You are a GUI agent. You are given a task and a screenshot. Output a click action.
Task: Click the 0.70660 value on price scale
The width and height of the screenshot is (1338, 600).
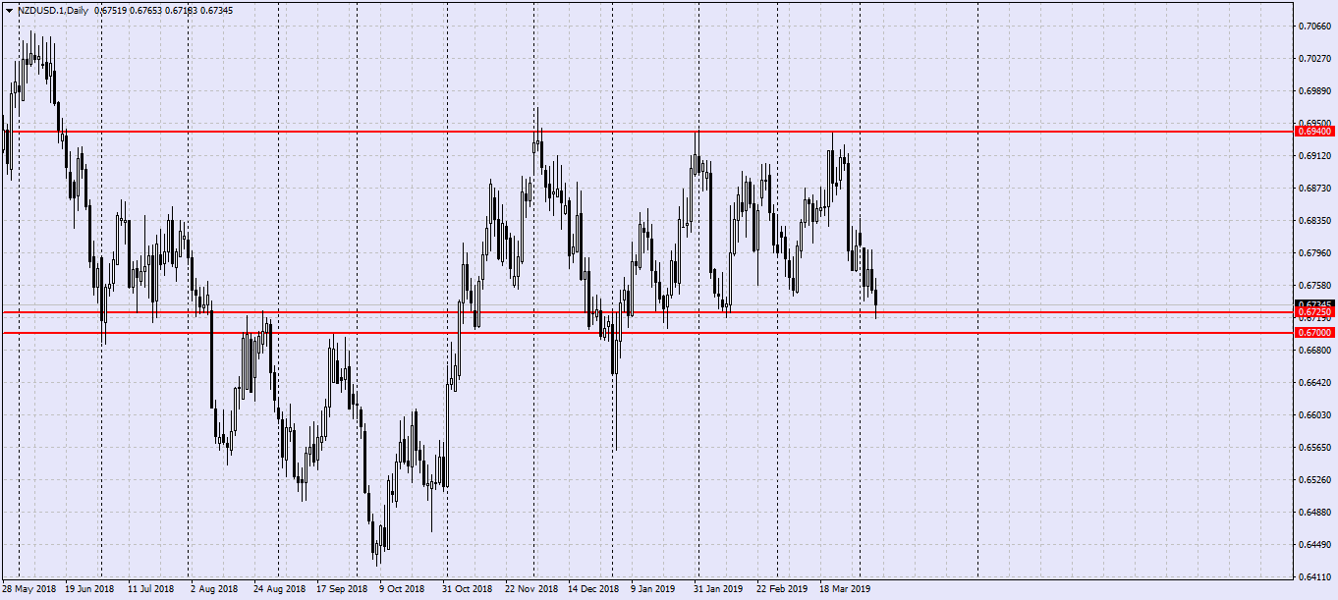[x=1314, y=27]
